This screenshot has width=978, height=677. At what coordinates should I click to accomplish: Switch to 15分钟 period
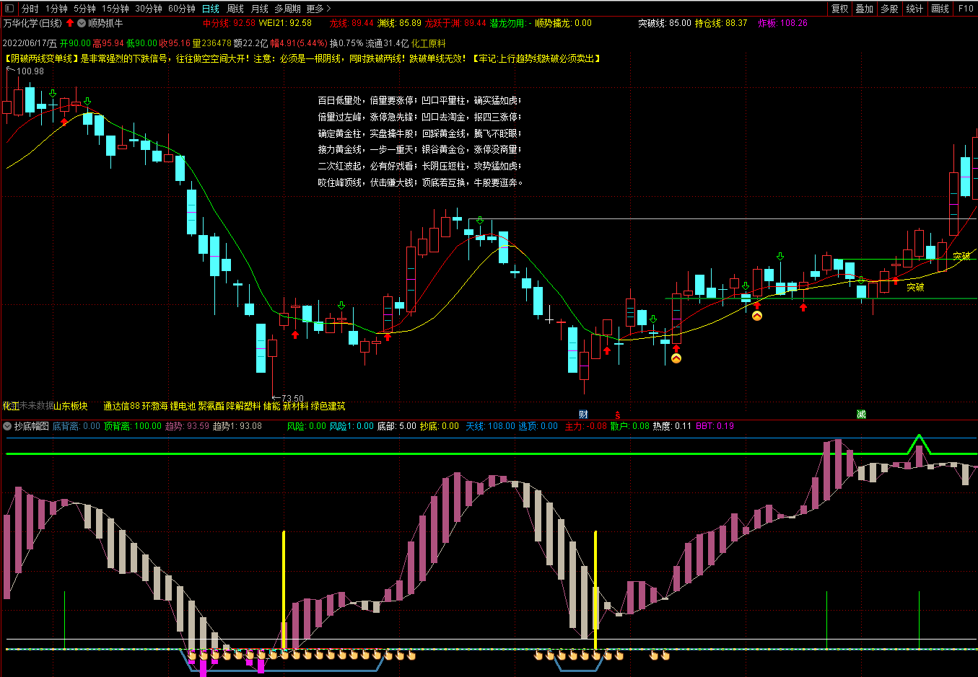115,9
